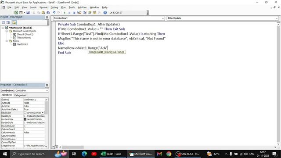Open the Debug menu

54,7
